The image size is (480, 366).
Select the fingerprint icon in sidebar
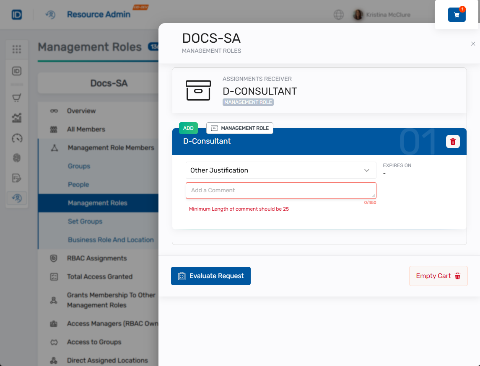[17, 158]
